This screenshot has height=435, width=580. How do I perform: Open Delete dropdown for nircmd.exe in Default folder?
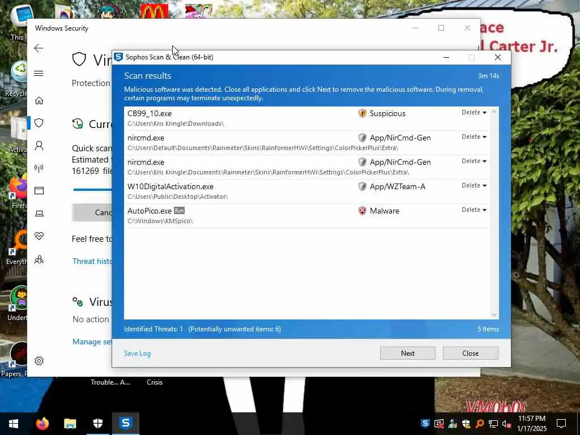(474, 137)
